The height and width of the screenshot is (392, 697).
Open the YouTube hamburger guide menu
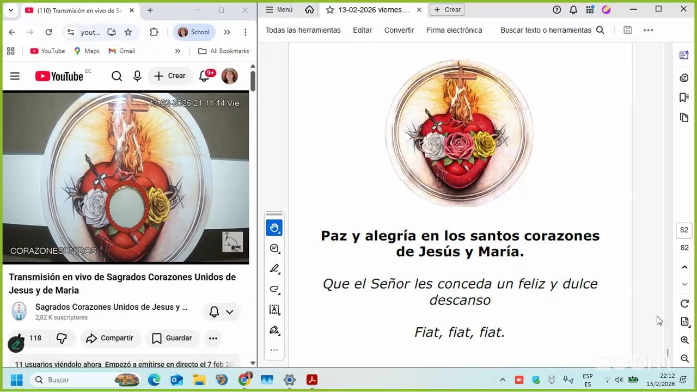15,76
